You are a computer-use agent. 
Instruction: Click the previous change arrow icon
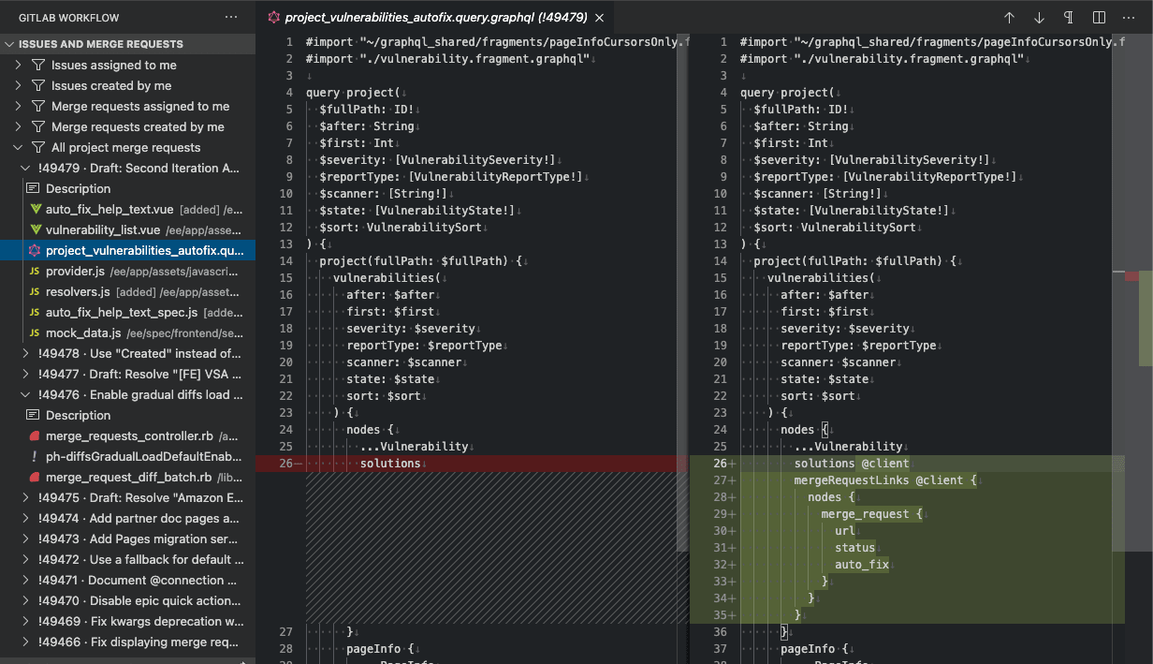(x=1008, y=17)
